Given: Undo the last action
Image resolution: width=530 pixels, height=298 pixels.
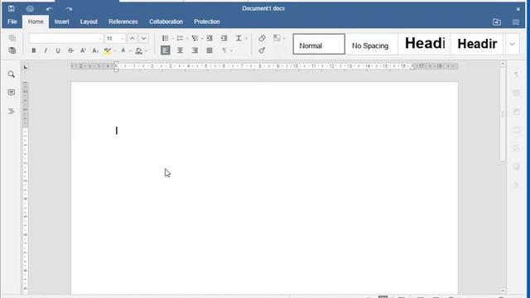Looking at the screenshot, I should pos(50,9).
